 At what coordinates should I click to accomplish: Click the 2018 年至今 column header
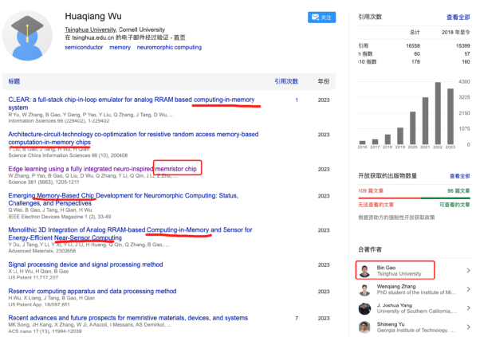point(455,32)
